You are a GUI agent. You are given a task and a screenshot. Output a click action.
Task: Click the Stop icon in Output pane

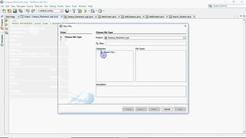7,29
